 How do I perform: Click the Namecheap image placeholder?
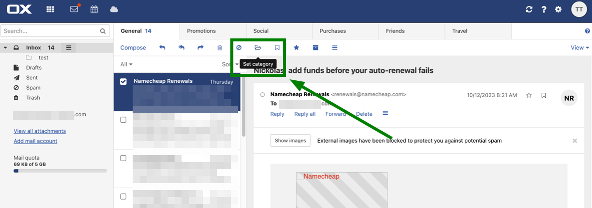[x=342, y=190]
